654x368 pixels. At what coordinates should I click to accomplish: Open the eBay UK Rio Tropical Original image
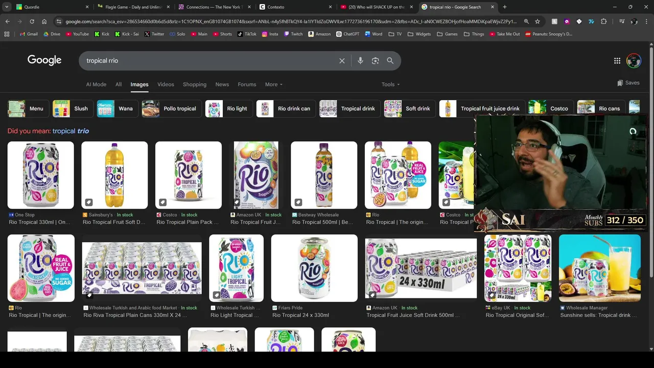(x=518, y=268)
